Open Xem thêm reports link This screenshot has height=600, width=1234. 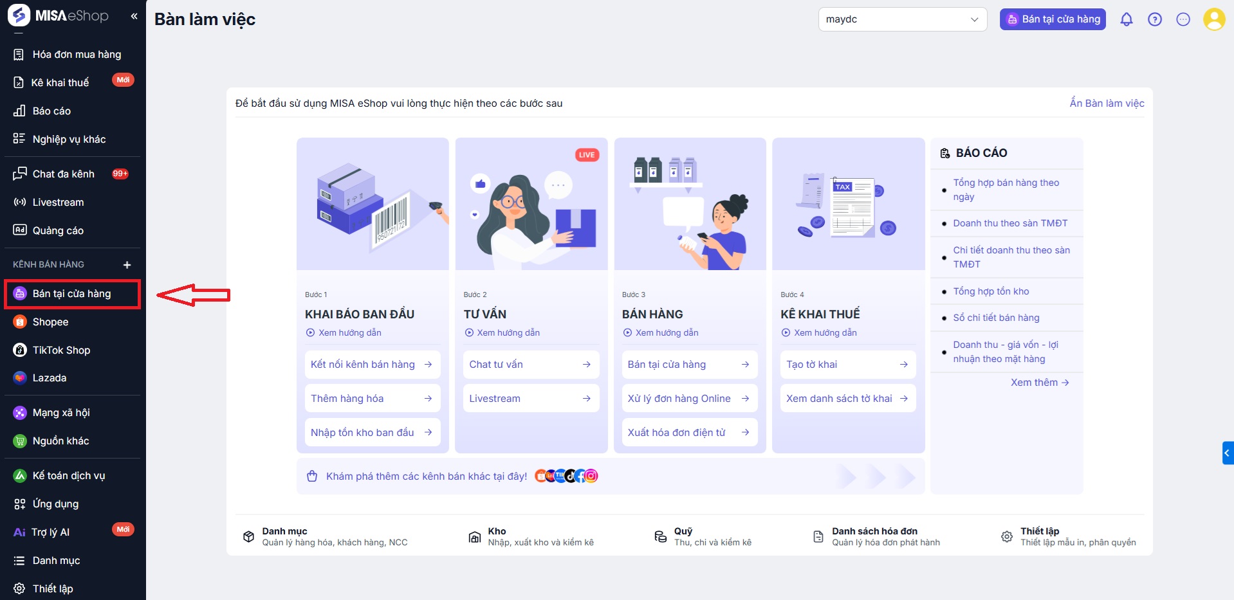click(x=1040, y=382)
